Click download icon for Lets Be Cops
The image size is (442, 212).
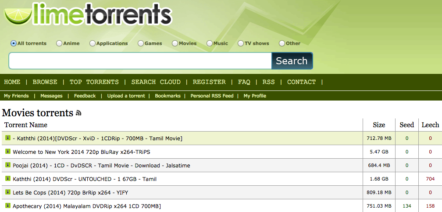point(8,192)
